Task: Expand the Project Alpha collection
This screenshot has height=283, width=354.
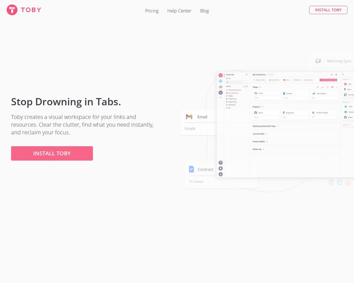Action: pyautogui.click(x=267, y=141)
